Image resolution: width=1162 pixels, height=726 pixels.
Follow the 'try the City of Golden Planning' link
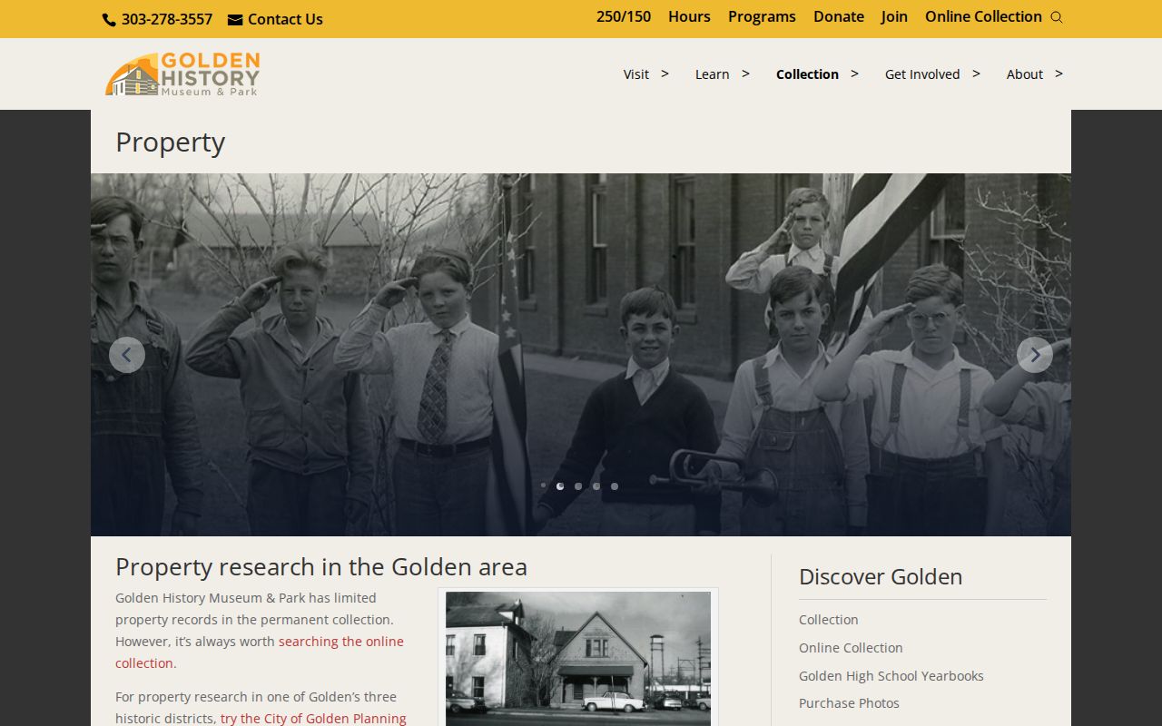[x=313, y=719]
